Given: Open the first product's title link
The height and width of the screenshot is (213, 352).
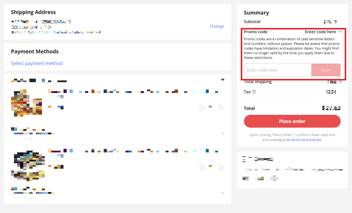Looking at the screenshot, I should tap(133, 91).
